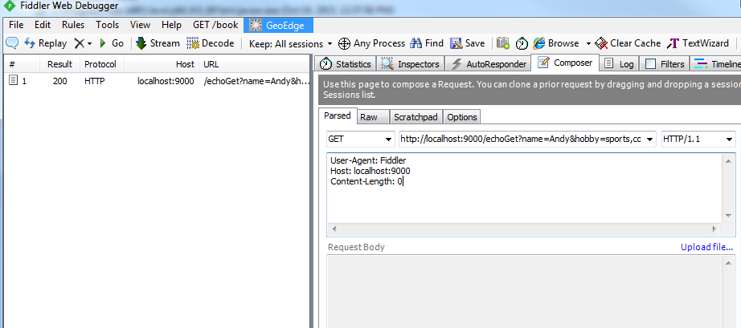Click headers horizontal scroll left arrow

[334, 229]
